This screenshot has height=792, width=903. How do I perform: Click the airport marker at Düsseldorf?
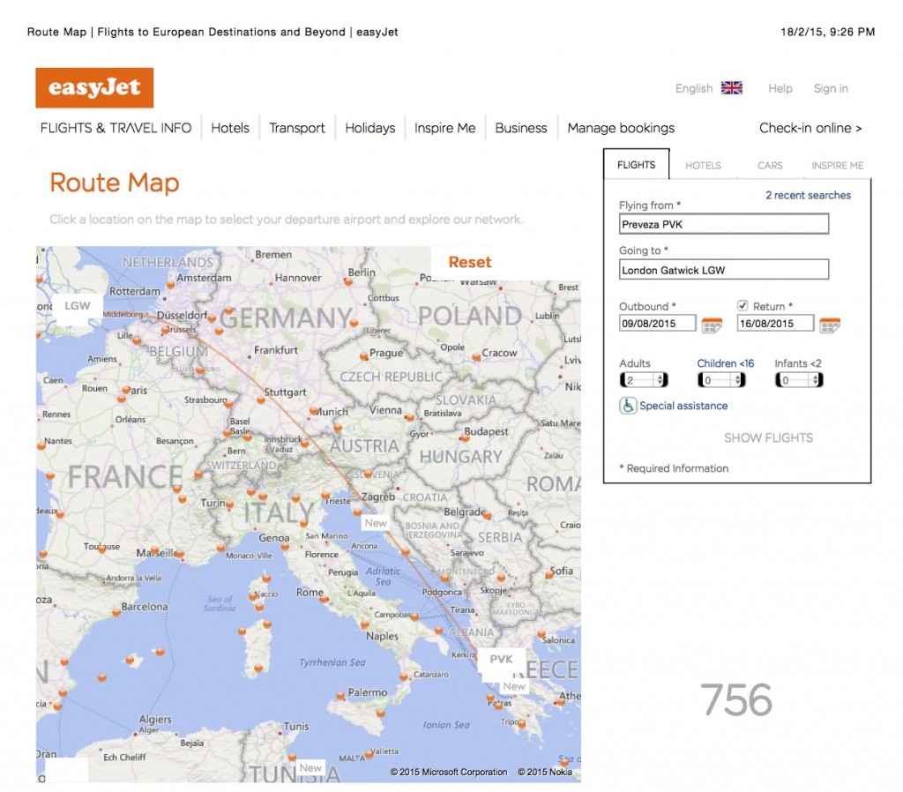tap(212, 318)
